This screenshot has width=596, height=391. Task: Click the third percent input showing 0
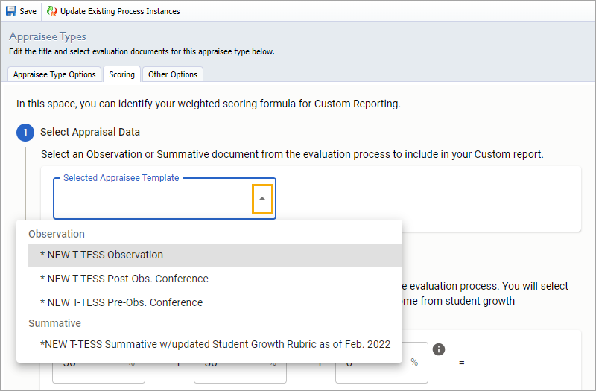point(381,363)
